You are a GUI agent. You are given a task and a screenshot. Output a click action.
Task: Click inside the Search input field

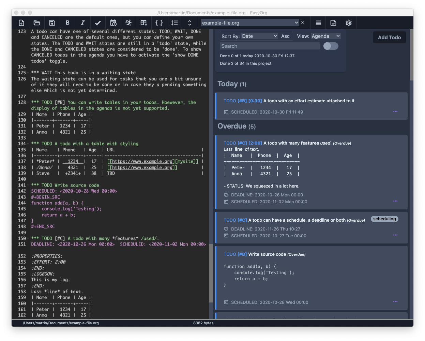(x=269, y=46)
